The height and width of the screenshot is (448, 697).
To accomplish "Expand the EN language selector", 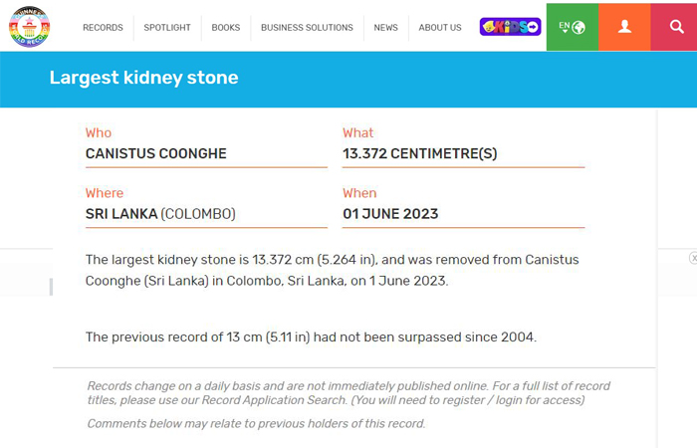I will tap(572, 27).
